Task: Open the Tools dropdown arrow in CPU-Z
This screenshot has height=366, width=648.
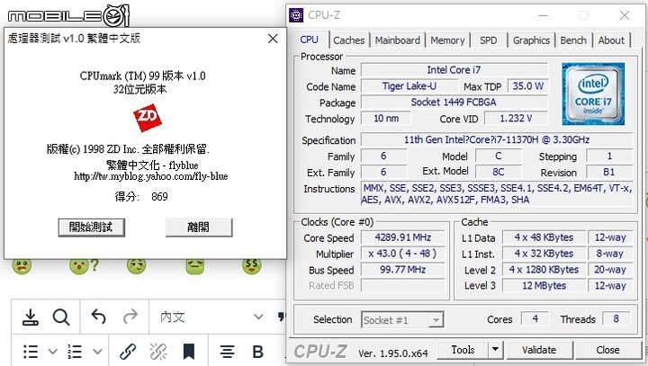Action: point(495,350)
